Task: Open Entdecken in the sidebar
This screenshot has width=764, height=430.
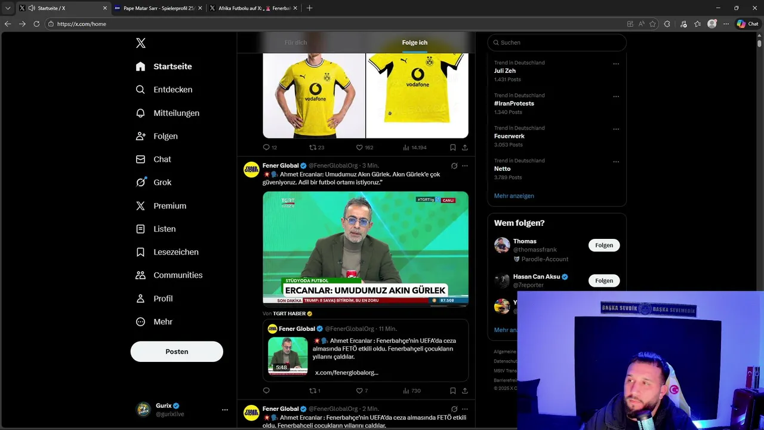Action: tap(164, 90)
